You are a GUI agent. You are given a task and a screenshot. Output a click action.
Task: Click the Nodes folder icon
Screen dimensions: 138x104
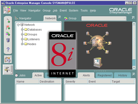26,44
